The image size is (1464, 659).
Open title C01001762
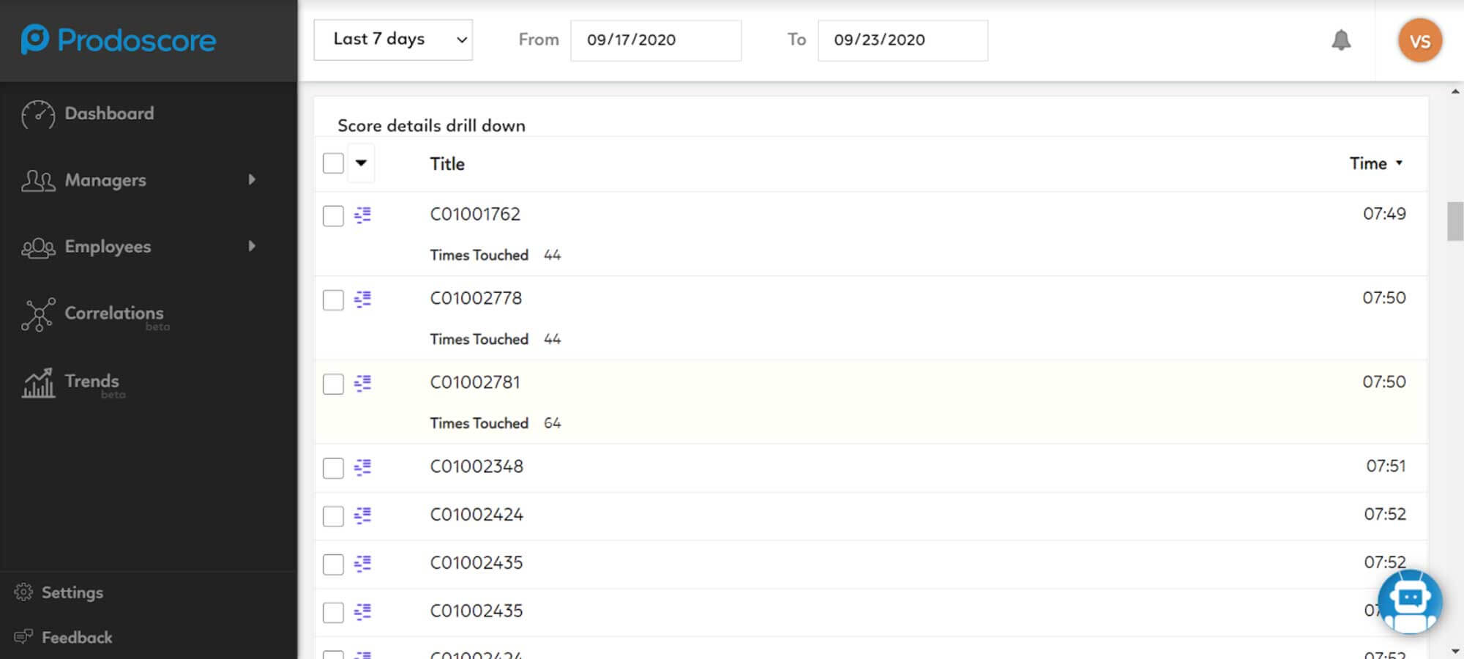[475, 214]
